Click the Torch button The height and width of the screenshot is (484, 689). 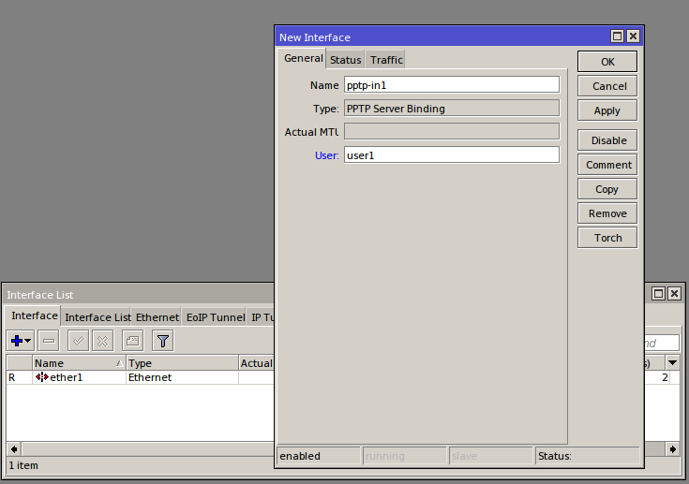607,238
